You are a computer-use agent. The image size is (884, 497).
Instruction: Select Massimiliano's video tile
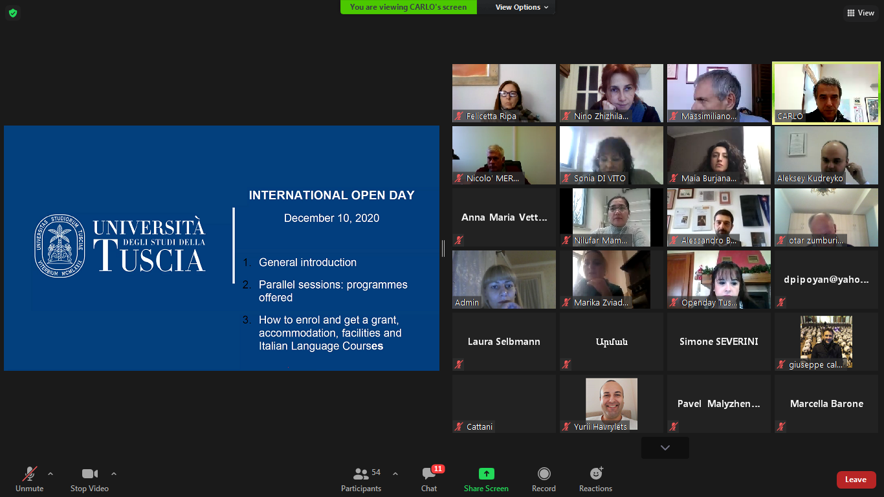[x=719, y=93]
